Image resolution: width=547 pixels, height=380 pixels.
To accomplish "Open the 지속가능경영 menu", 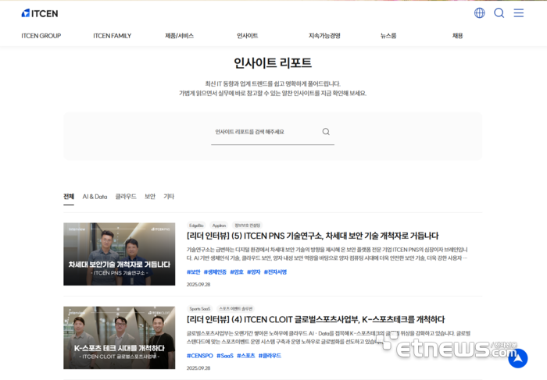I will point(324,36).
